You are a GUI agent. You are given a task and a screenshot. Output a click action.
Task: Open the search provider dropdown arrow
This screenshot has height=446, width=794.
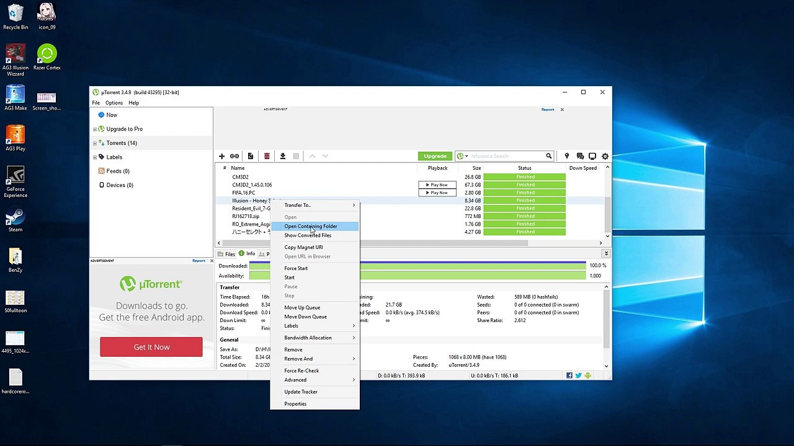466,156
